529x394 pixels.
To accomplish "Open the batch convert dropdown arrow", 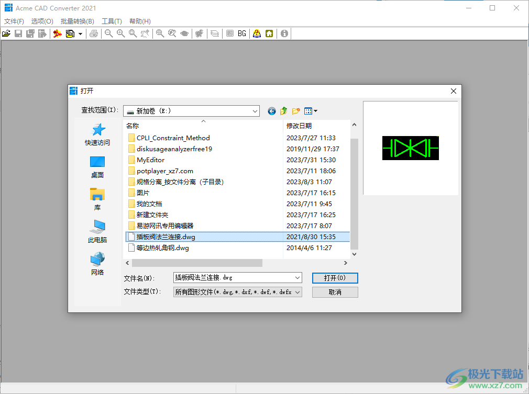I will coord(80,33).
